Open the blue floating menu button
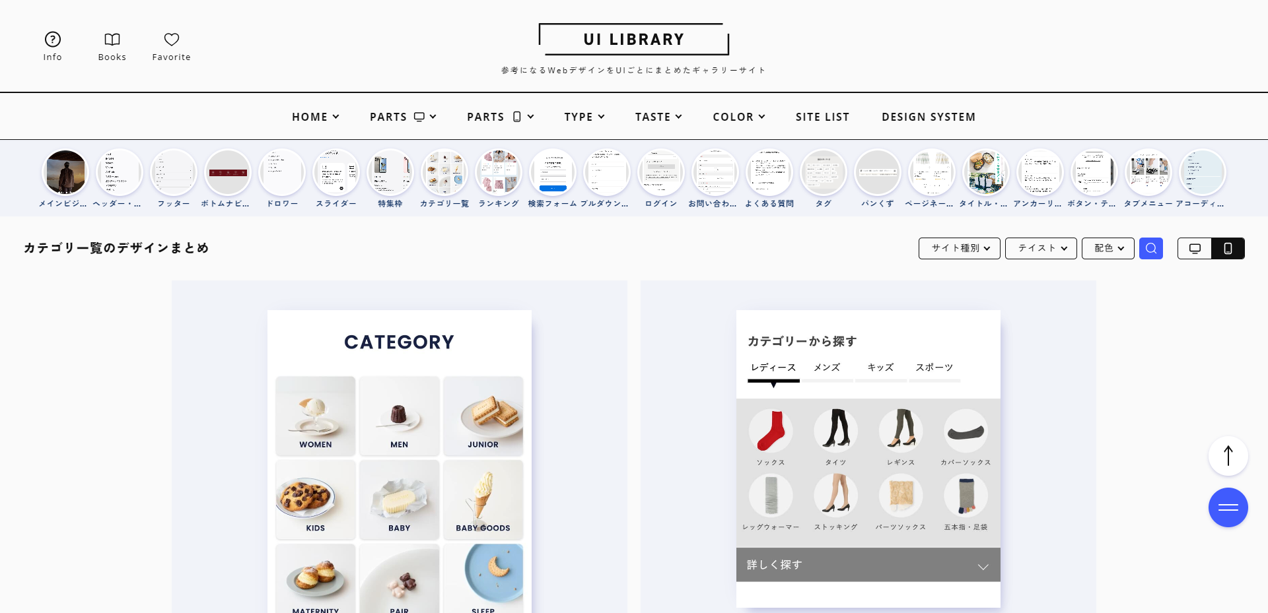Image resolution: width=1268 pixels, height=613 pixels. (x=1228, y=507)
